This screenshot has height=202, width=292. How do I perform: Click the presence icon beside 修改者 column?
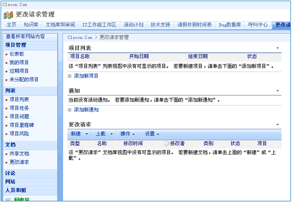(x=166, y=143)
